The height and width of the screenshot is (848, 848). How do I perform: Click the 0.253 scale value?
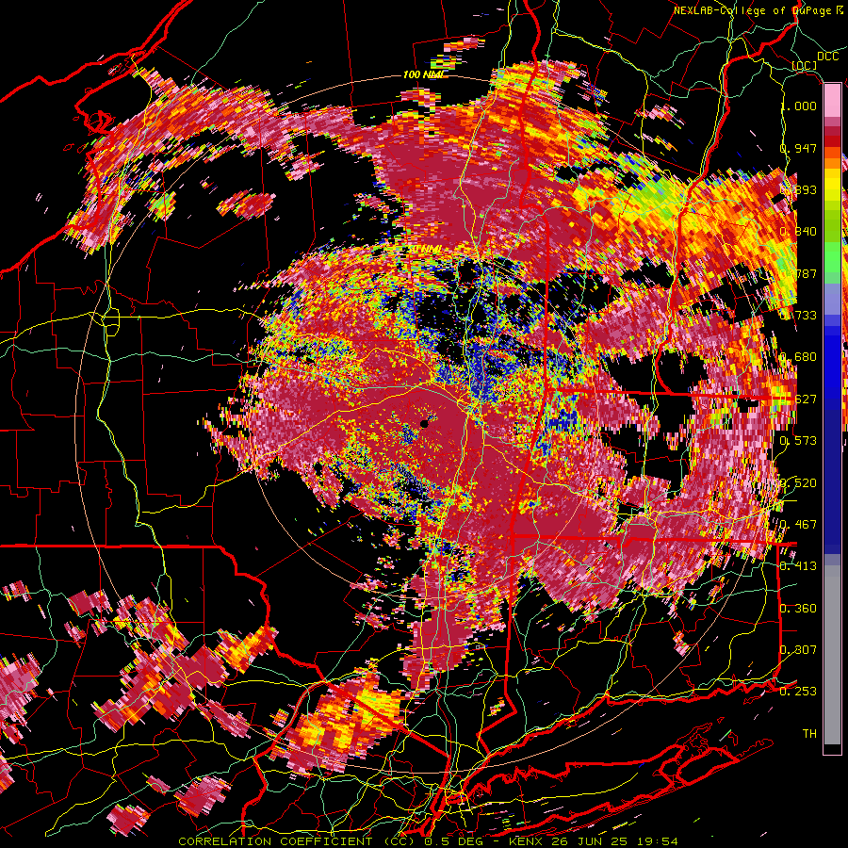click(x=799, y=692)
